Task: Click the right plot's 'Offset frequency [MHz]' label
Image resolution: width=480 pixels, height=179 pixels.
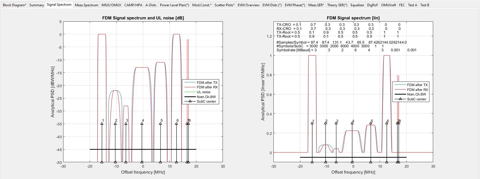Action: click(x=353, y=172)
